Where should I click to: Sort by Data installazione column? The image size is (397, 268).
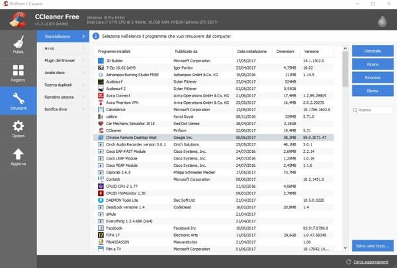tap(252, 52)
